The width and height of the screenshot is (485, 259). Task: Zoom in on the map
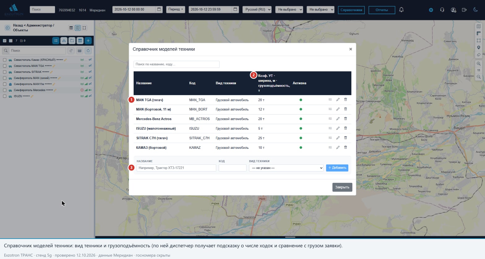(479, 64)
